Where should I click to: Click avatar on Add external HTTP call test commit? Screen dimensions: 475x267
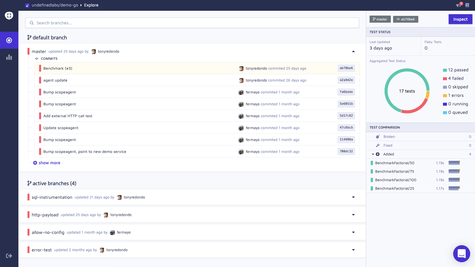[x=241, y=116]
